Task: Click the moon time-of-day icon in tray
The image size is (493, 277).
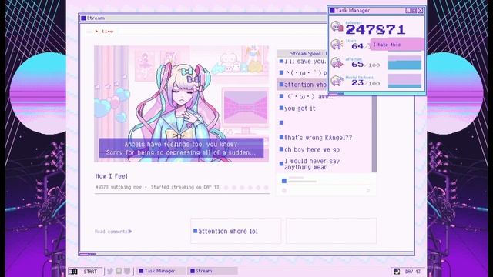Action: pyautogui.click(x=397, y=272)
